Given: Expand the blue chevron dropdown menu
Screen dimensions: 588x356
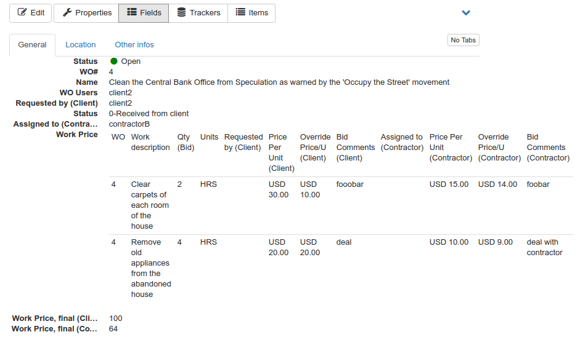Looking at the screenshot, I should tap(466, 13).
